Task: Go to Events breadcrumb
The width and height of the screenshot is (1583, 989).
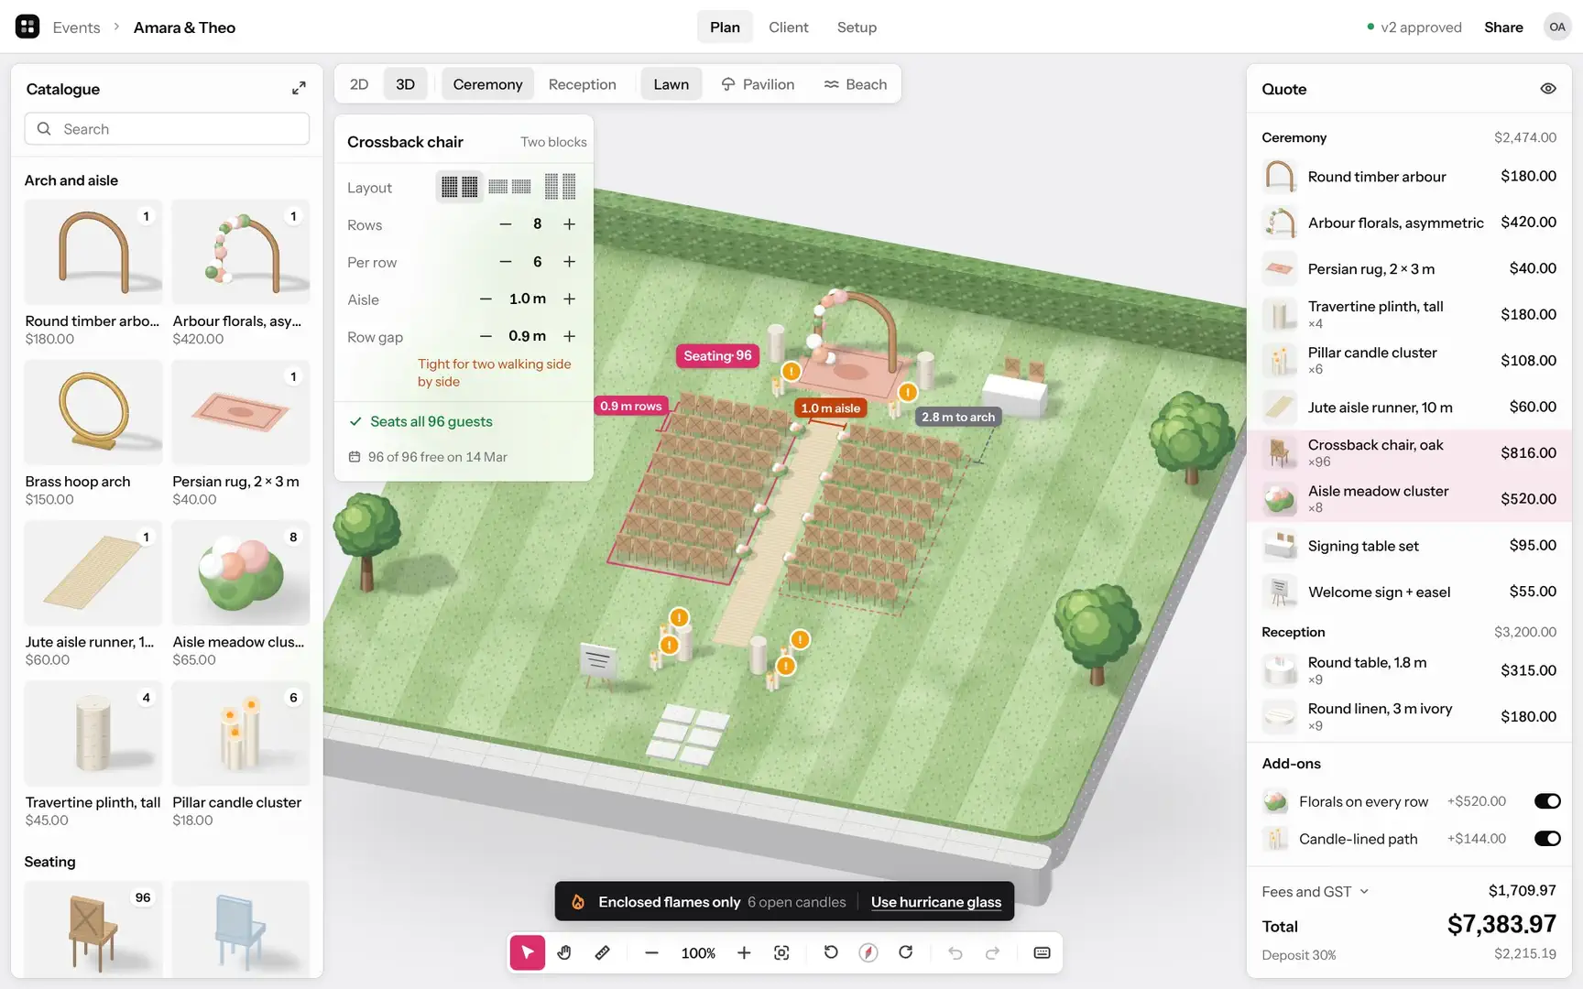Action: point(76,27)
